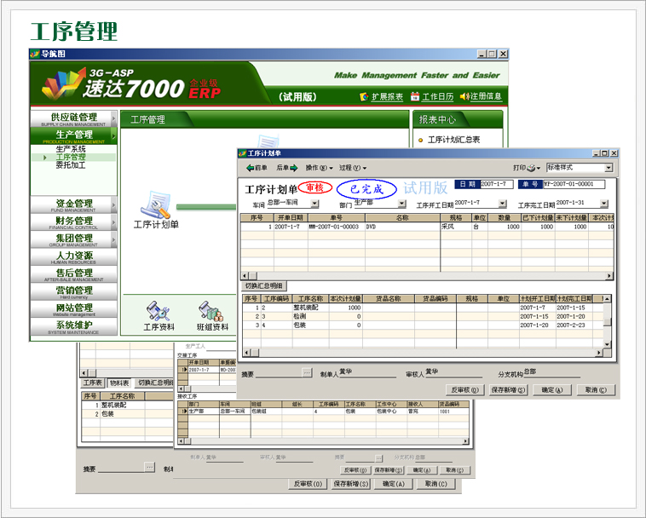Click horizontal scrollbar of the upper order table
Screen dimensions: 646x518
coord(427,276)
